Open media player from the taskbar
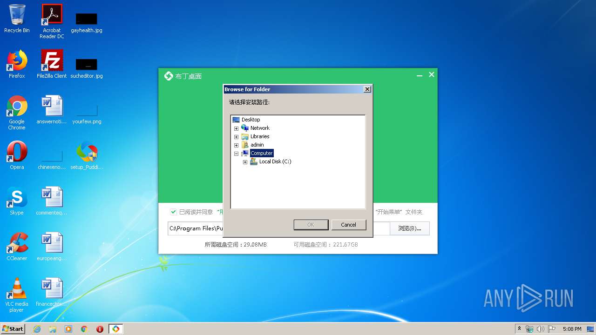The height and width of the screenshot is (335, 596). tap(68, 329)
